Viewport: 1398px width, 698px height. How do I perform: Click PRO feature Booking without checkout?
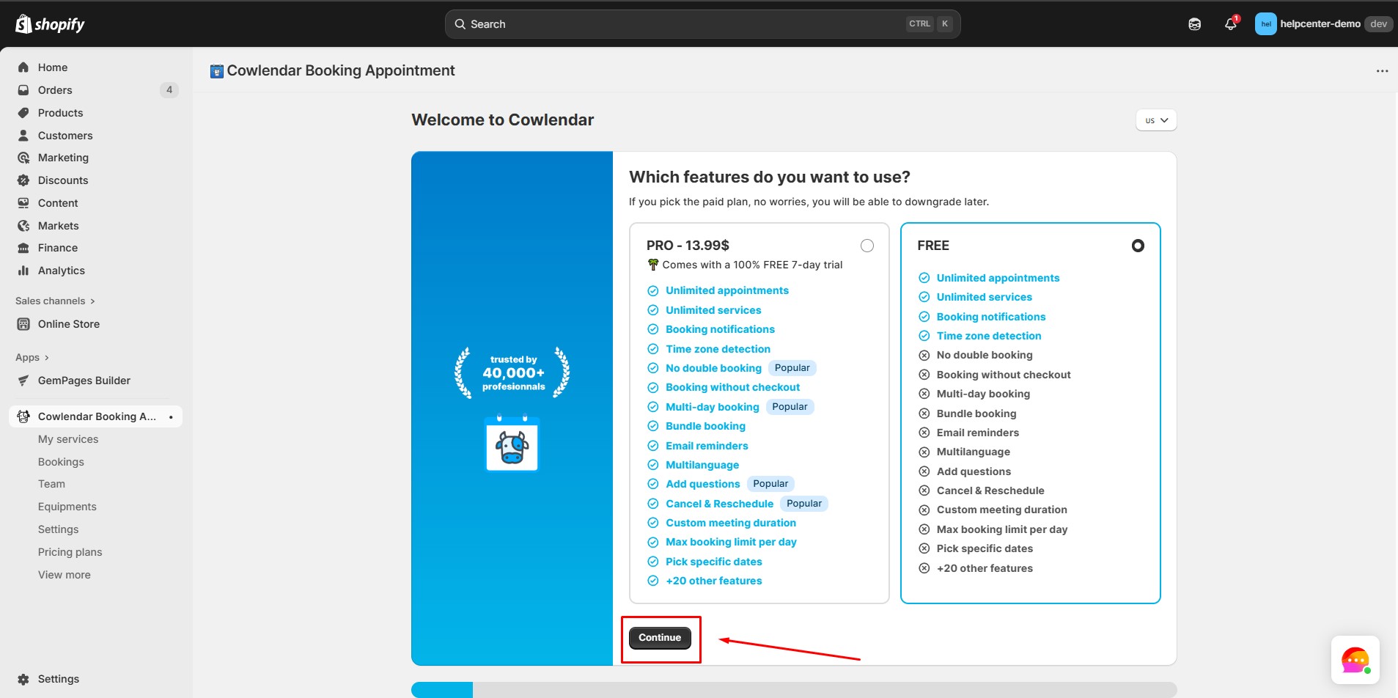click(x=732, y=387)
